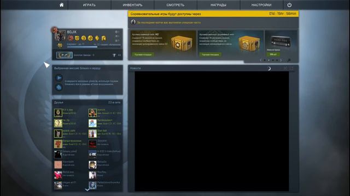Select friend with blue pony avatar
Image resolution: width=350 pixels, height=196 pixels.
click(x=92, y=123)
